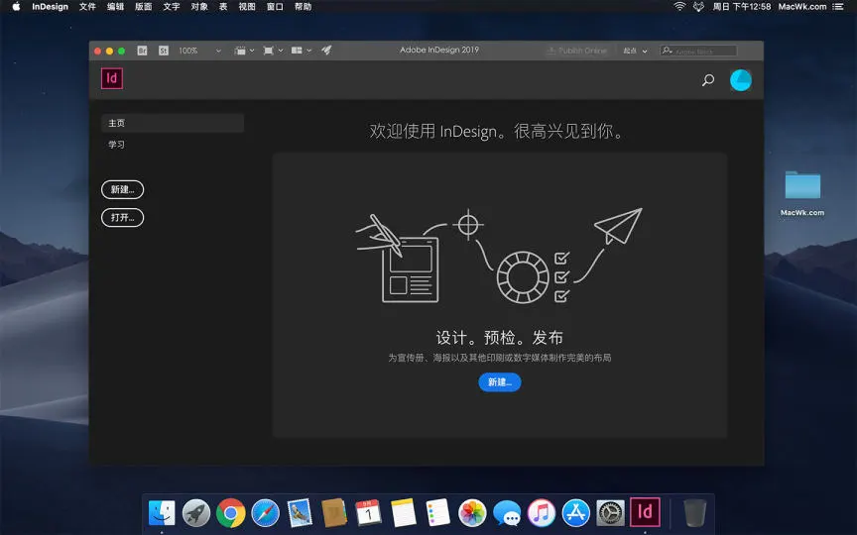Open the 文件 menu
This screenshot has height=535, width=857.
[x=87, y=7]
